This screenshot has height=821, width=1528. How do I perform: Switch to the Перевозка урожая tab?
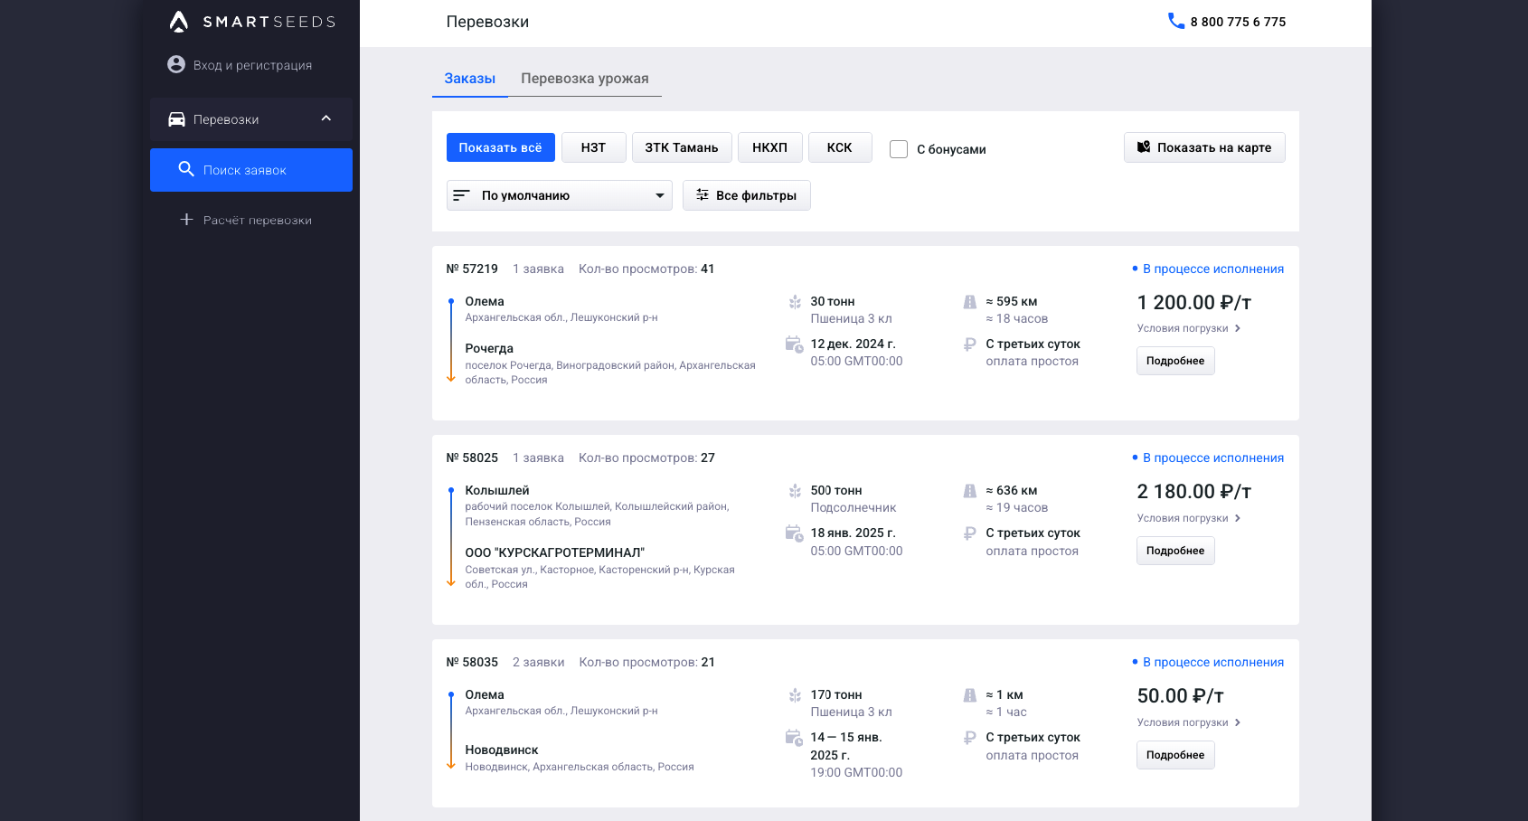click(x=584, y=79)
